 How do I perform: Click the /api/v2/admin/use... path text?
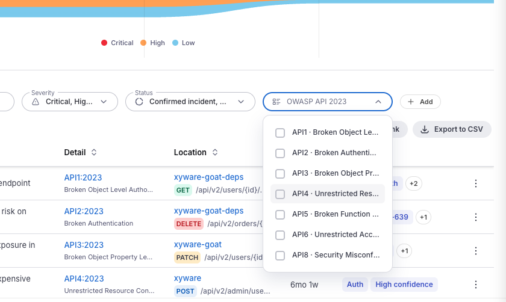tap(236, 291)
